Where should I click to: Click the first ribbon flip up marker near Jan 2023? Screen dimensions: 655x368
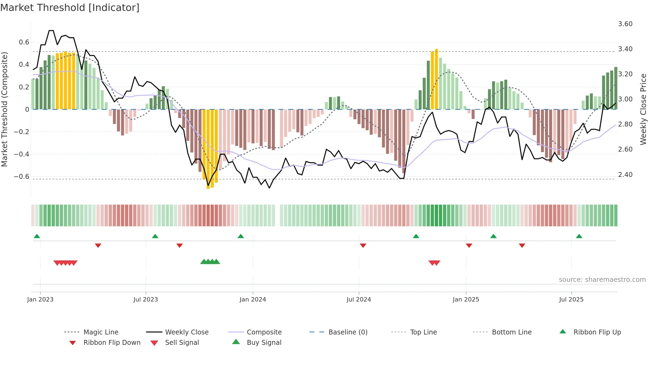pyautogui.click(x=37, y=236)
